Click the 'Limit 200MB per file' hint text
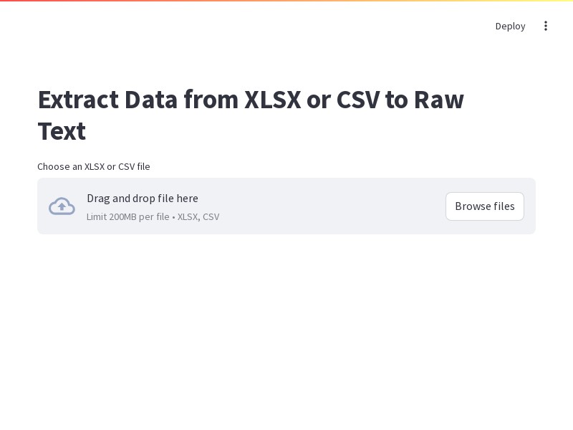This screenshot has height=430, width=573. [128, 217]
